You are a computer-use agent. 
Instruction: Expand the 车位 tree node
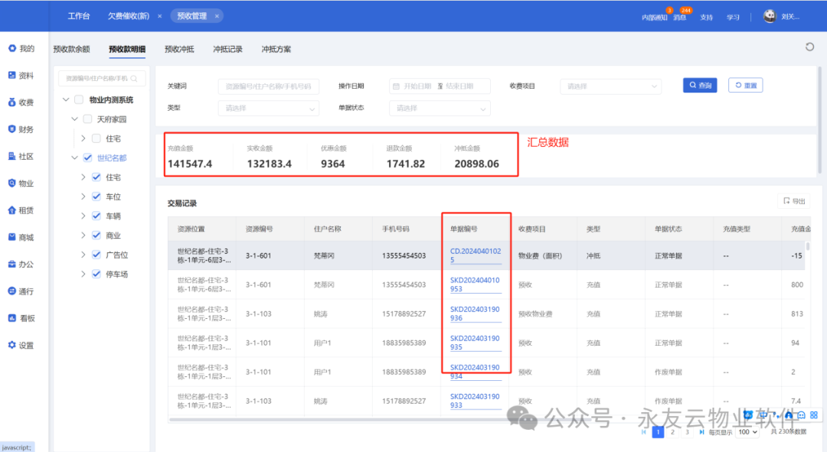click(83, 197)
